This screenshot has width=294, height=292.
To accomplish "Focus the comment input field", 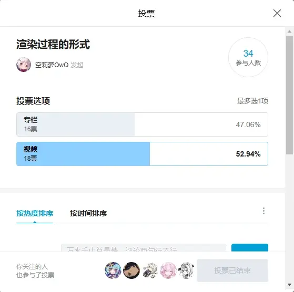I will [144, 247].
